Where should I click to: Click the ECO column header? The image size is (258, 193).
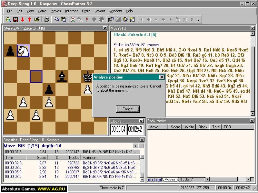(238, 127)
